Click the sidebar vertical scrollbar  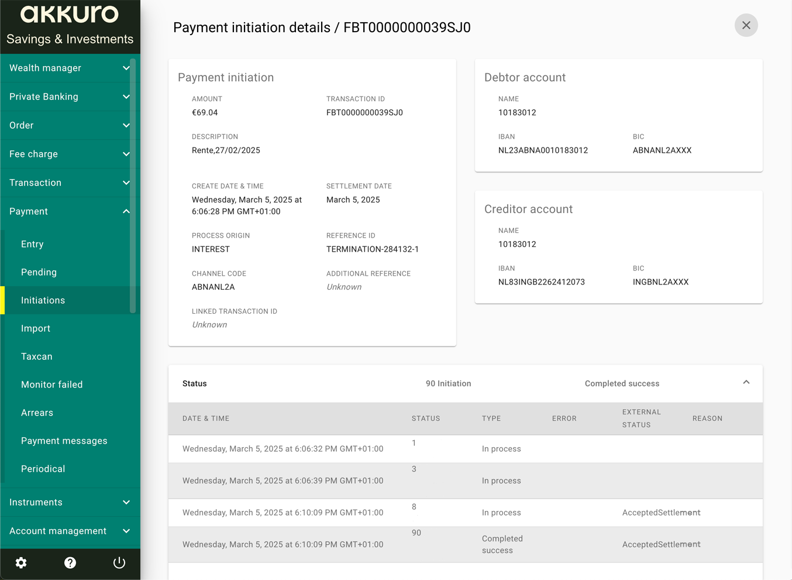[x=133, y=185]
